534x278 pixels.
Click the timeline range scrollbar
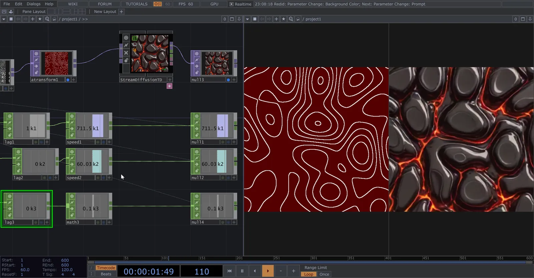310,262
